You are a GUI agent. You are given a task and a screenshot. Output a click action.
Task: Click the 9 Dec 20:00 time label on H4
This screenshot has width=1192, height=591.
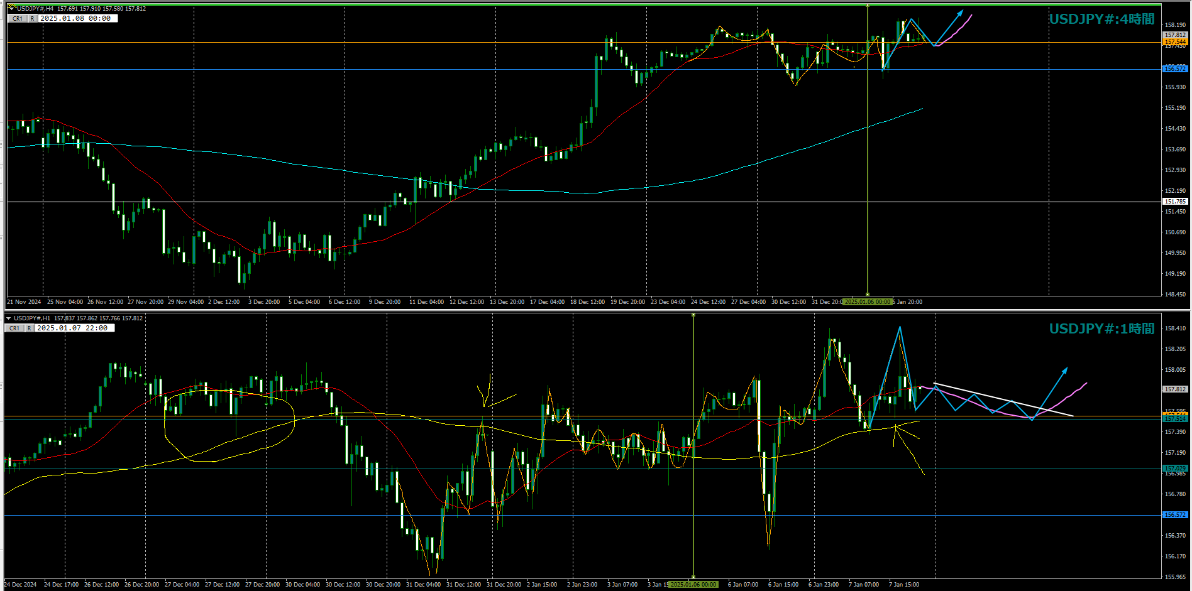pos(385,302)
